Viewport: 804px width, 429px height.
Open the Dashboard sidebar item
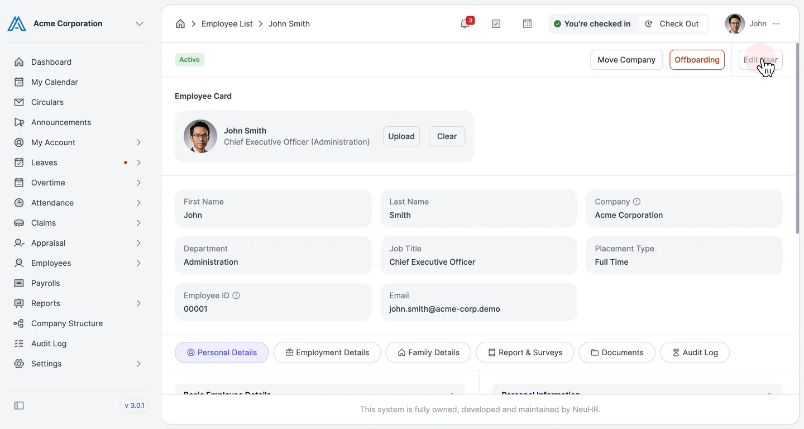click(x=78, y=62)
